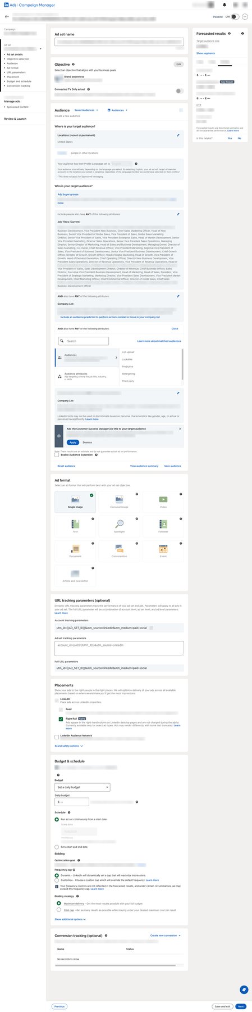Click help icon beside Connected TV Only
The image size is (252, 1012).
[89, 89]
